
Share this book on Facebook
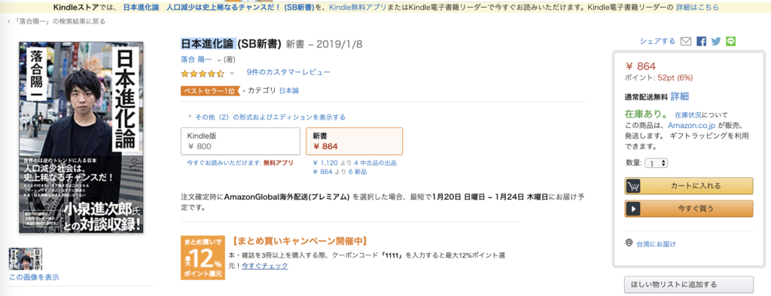[x=701, y=41]
